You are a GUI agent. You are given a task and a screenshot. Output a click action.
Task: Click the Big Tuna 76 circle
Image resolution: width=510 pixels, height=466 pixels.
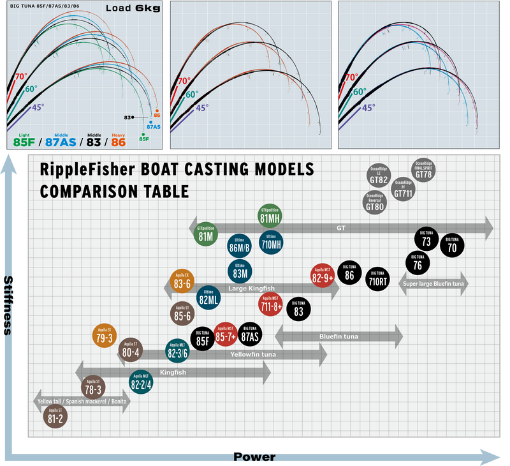pos(418,263)
